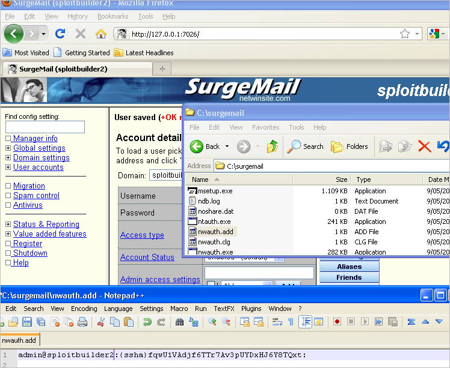Go to the Firefox home page icon
450x368 pixels.
click(101, 34)
